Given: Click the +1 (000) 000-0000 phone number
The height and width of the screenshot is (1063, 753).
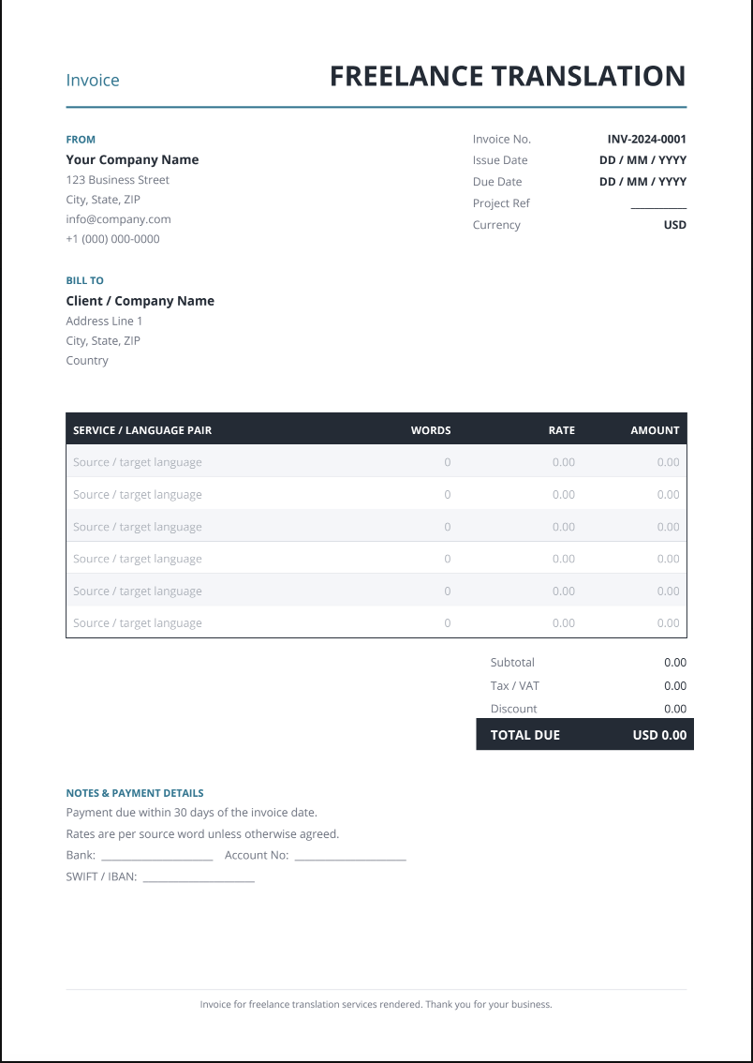Looking at the screenshot, I should [x=113, y=239].
